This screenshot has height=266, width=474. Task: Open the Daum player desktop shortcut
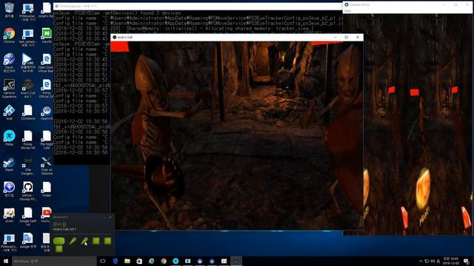9,62
